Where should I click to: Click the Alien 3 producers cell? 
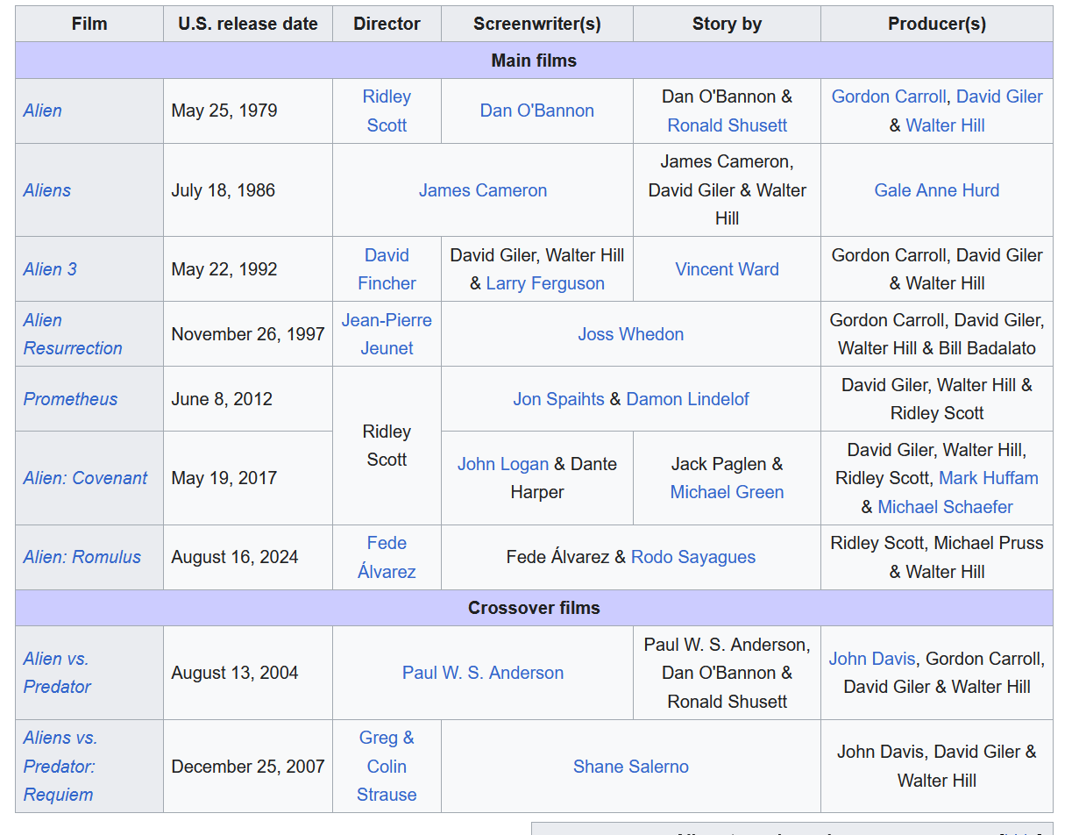936,269
